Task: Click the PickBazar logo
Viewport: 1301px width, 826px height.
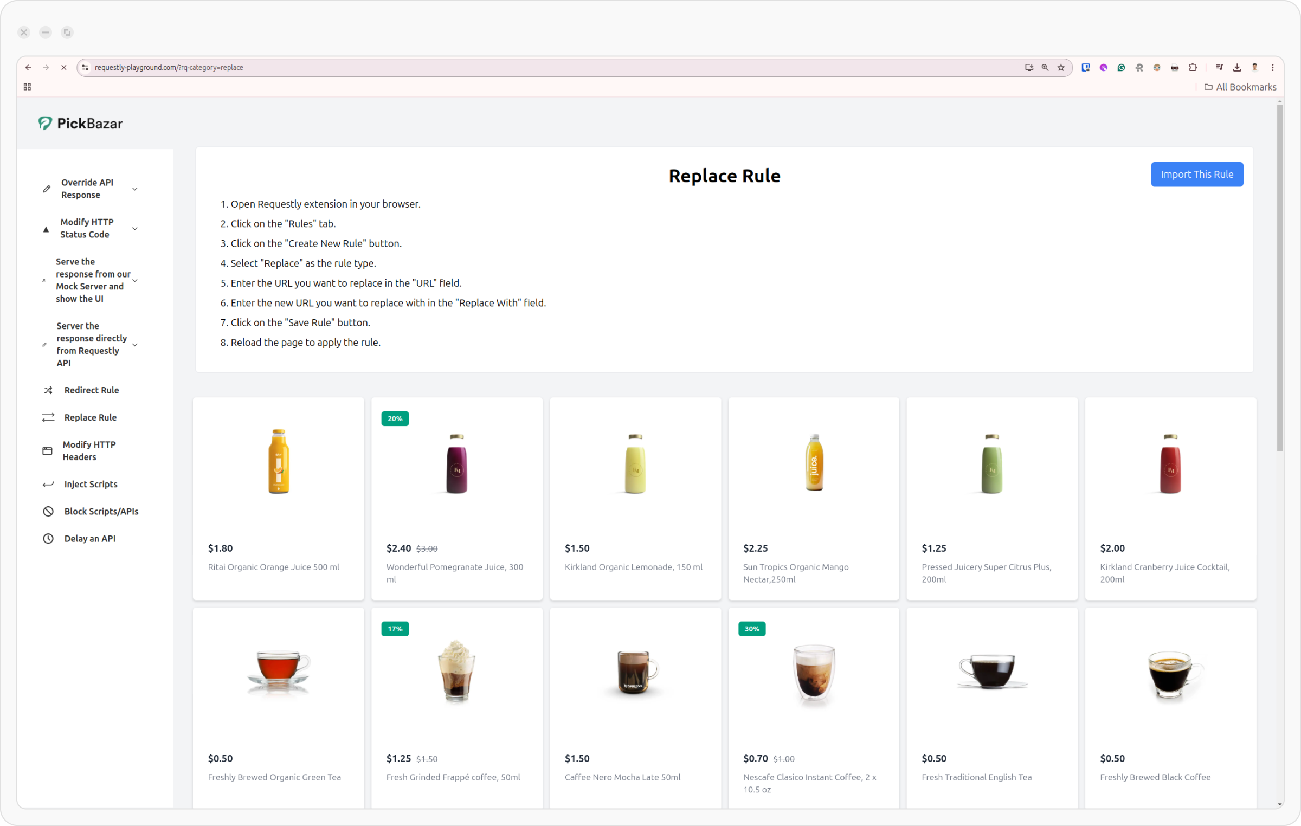Action: [x=80, y=124]
